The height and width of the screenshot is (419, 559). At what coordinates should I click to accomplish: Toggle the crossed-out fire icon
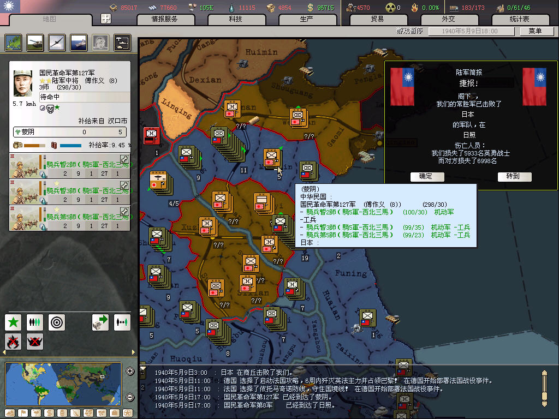pos(13,342)
